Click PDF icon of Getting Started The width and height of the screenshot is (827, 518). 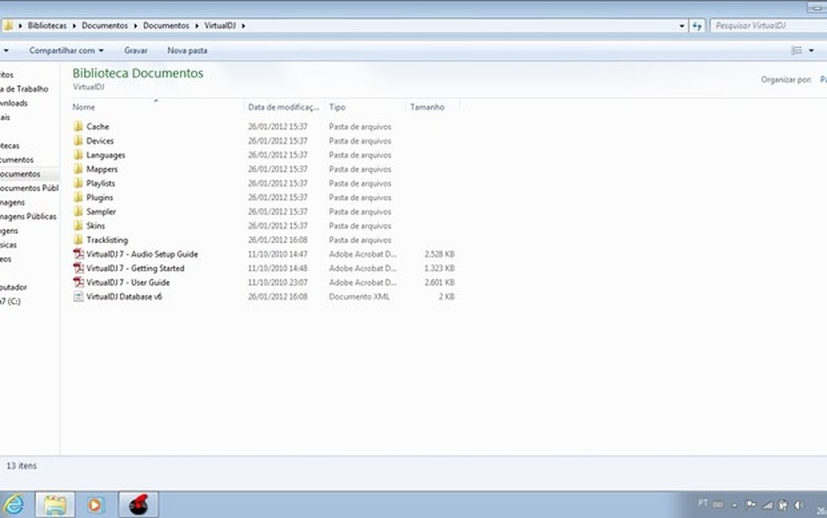tap(78, 268)
